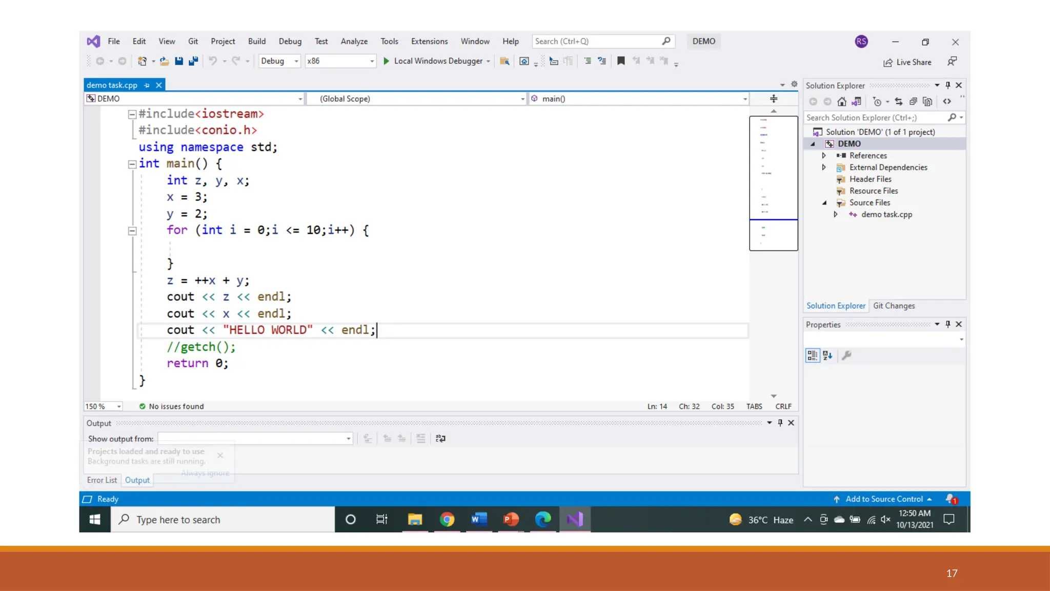The width and height of the screenshot is (1050, 591).
Task: Open the Extensions menu
Action: (x=430, y=41)
